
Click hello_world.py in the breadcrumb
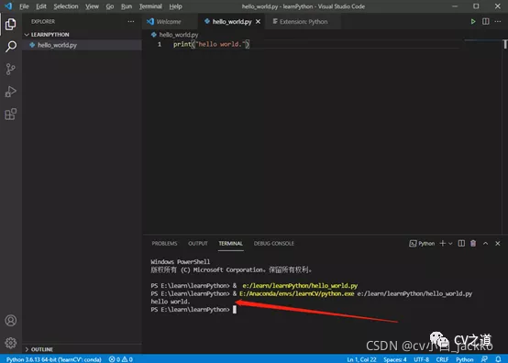click(x=179, y=35)
